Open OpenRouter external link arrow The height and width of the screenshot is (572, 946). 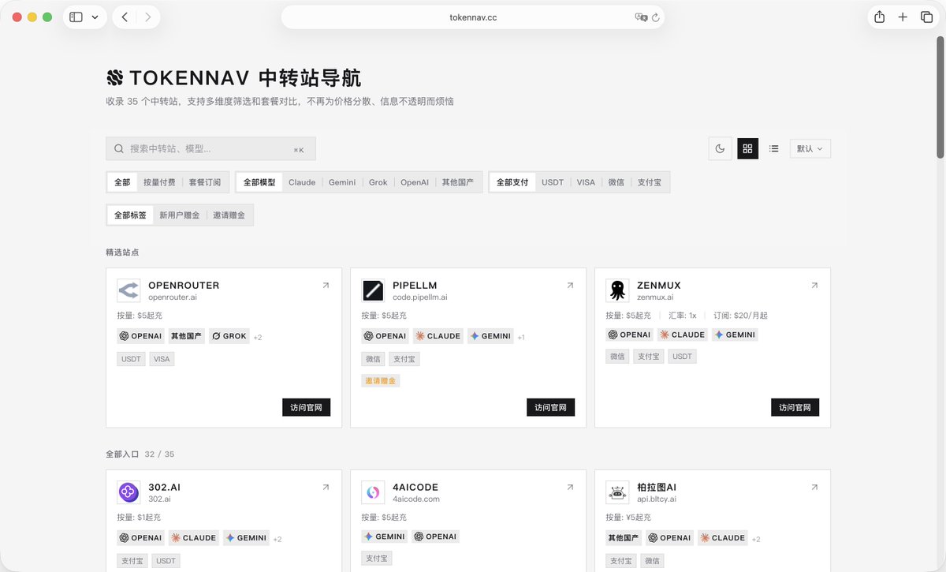click(x=326, y=286)
